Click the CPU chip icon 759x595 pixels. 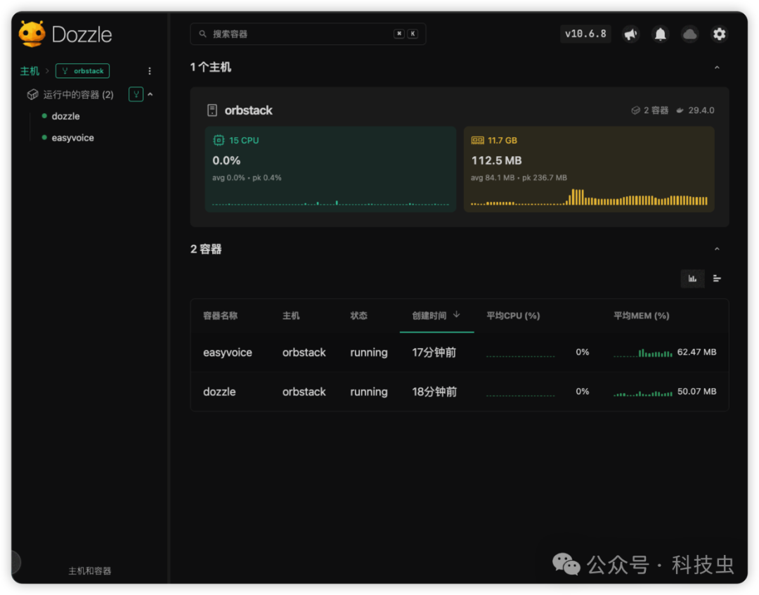pos(219,141)
